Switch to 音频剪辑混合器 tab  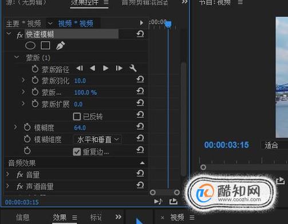pos(145,3)
